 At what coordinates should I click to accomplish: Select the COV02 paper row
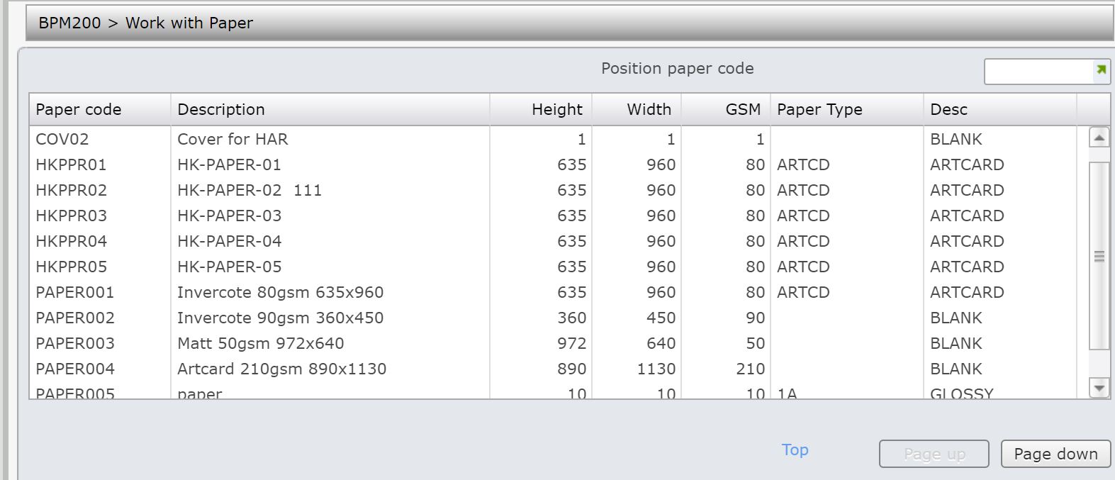tap(62, 139)
